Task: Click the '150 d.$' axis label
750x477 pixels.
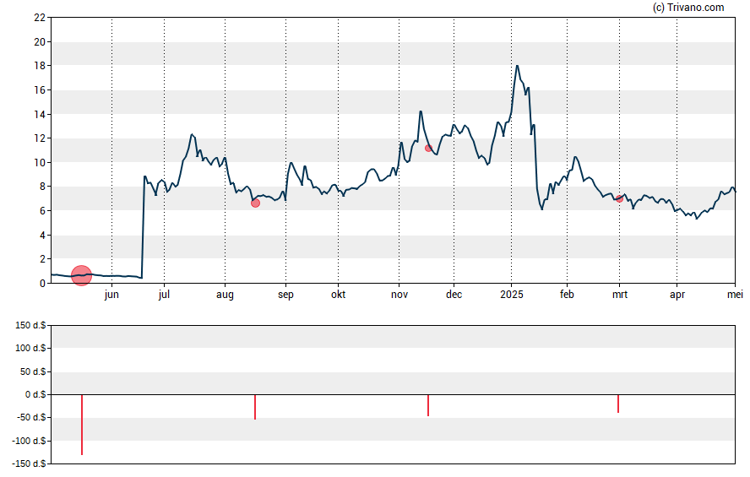Action: (30, 326)
